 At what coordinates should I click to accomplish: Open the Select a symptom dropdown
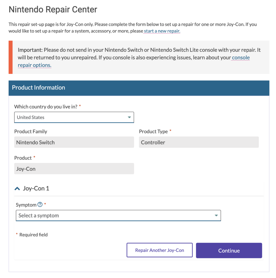pos(119,215)
